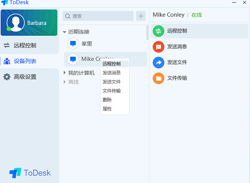Viewport: 250px width, 183px height.
Task: Click the 设备列表 people icon
Action: click(x=7, y=61)
